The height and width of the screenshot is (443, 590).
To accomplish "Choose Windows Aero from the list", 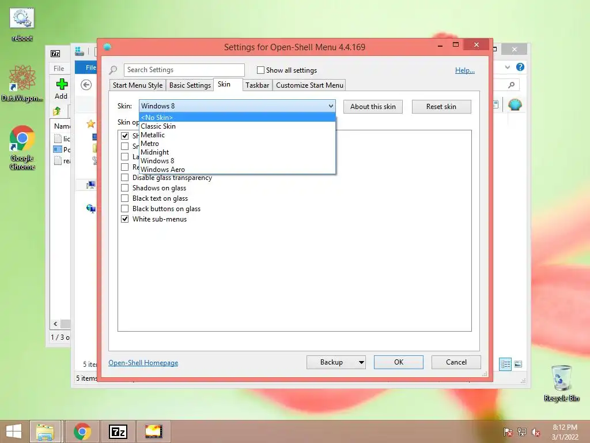I will coord(237,170).
